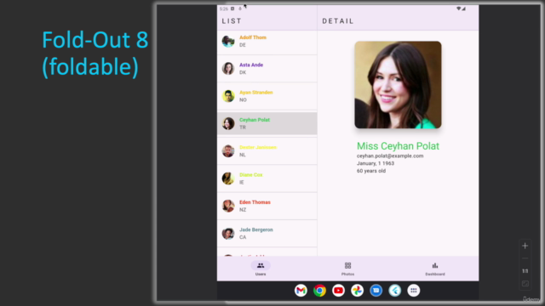Image resolution: width=545 pixels, height=306 pixels.
Task: Click the status bar clock 5:26
Action: pyautogui.click(x=224, y=8)
